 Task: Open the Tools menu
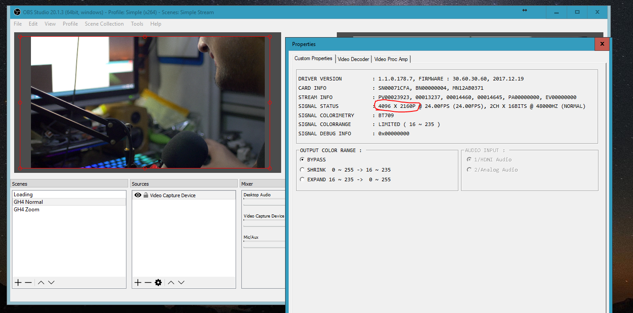pos(137,24)
